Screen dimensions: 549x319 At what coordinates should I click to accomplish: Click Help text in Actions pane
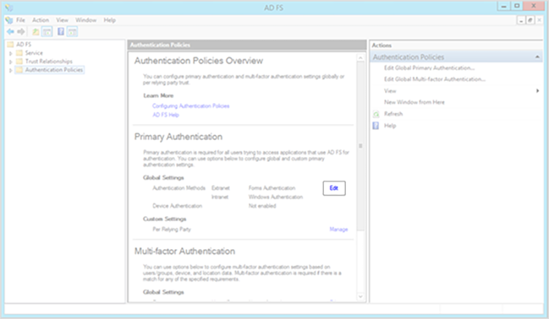(x=390, y=126)
